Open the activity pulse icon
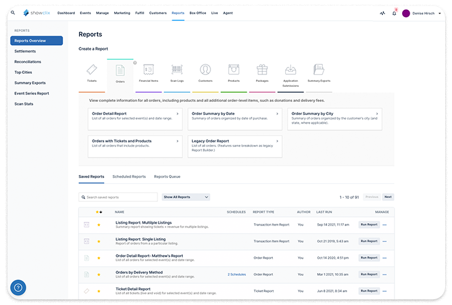Image resolution: width=452 pixels, height=305 pixels. pyautogui.click(x=382, y=13)
